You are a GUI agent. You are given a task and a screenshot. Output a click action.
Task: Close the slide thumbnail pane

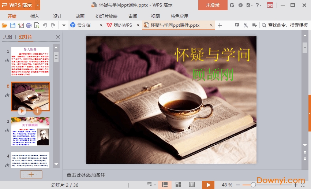tap(58, 37)
